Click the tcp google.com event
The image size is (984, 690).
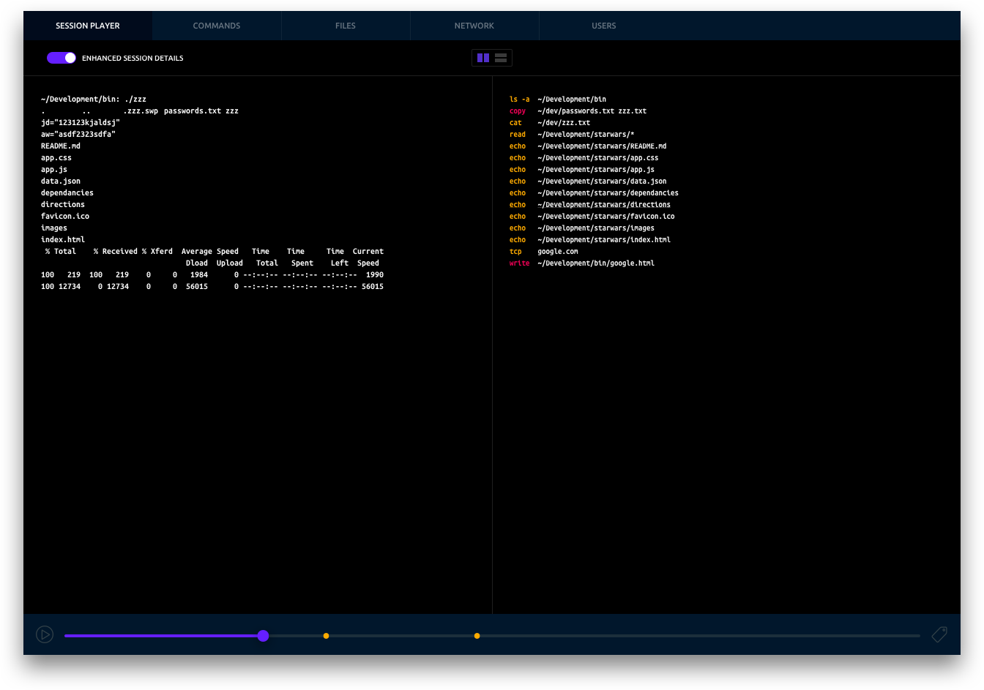[544, 252]
